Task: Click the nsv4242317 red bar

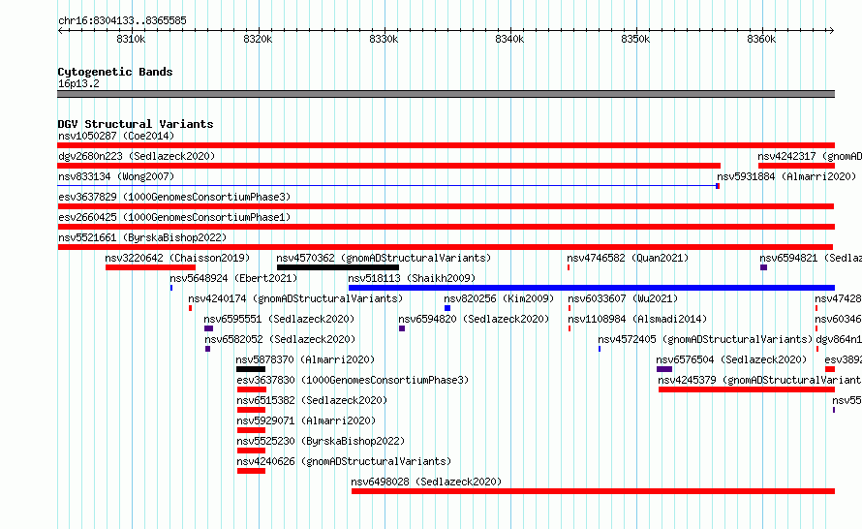Action: pyautogui.click(x=796, y=166)
